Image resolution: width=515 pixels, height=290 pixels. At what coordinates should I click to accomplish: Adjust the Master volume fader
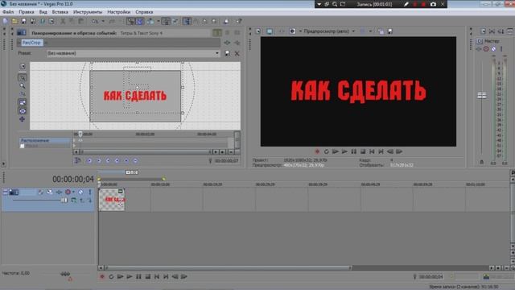point(482,96)
